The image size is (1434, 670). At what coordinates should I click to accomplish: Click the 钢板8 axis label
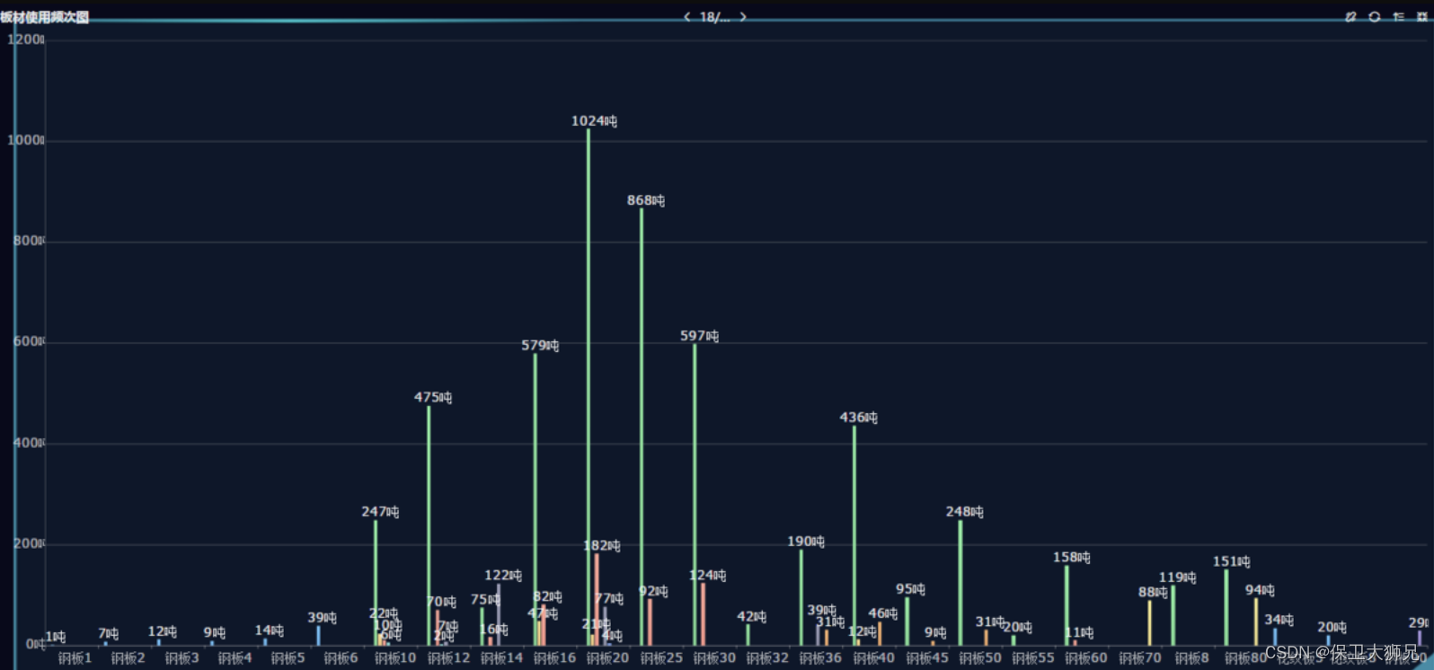click(1192, 658)
